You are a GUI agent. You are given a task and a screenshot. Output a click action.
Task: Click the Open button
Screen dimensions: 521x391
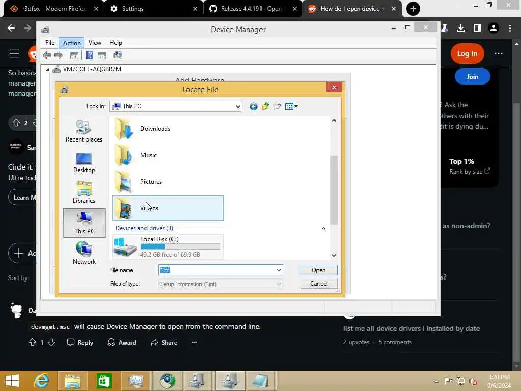click(319, 270)
